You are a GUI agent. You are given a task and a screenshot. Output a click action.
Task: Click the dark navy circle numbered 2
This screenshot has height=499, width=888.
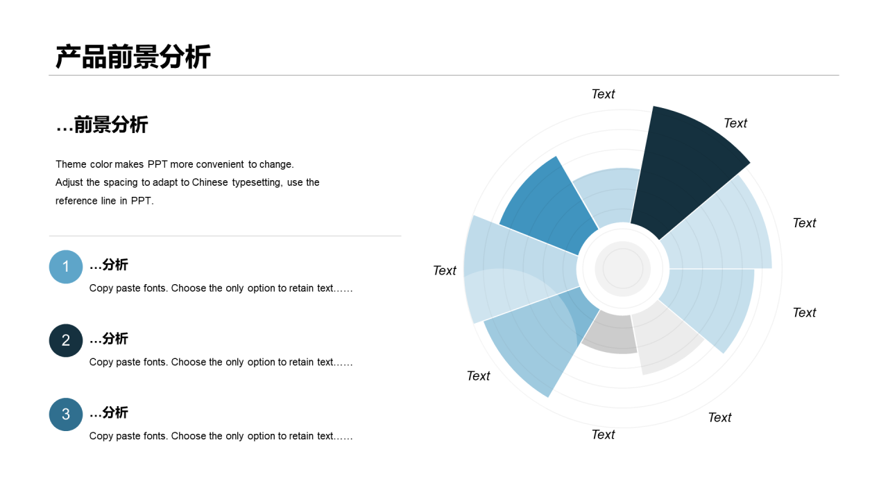click(x=66, y=340)
